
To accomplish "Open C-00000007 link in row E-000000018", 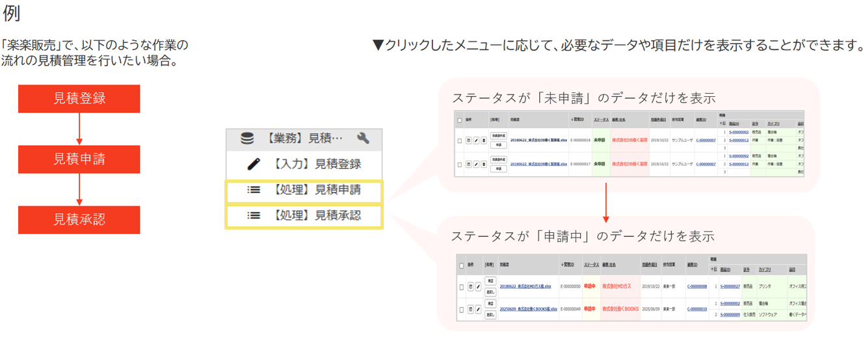I will click(706, 140).
